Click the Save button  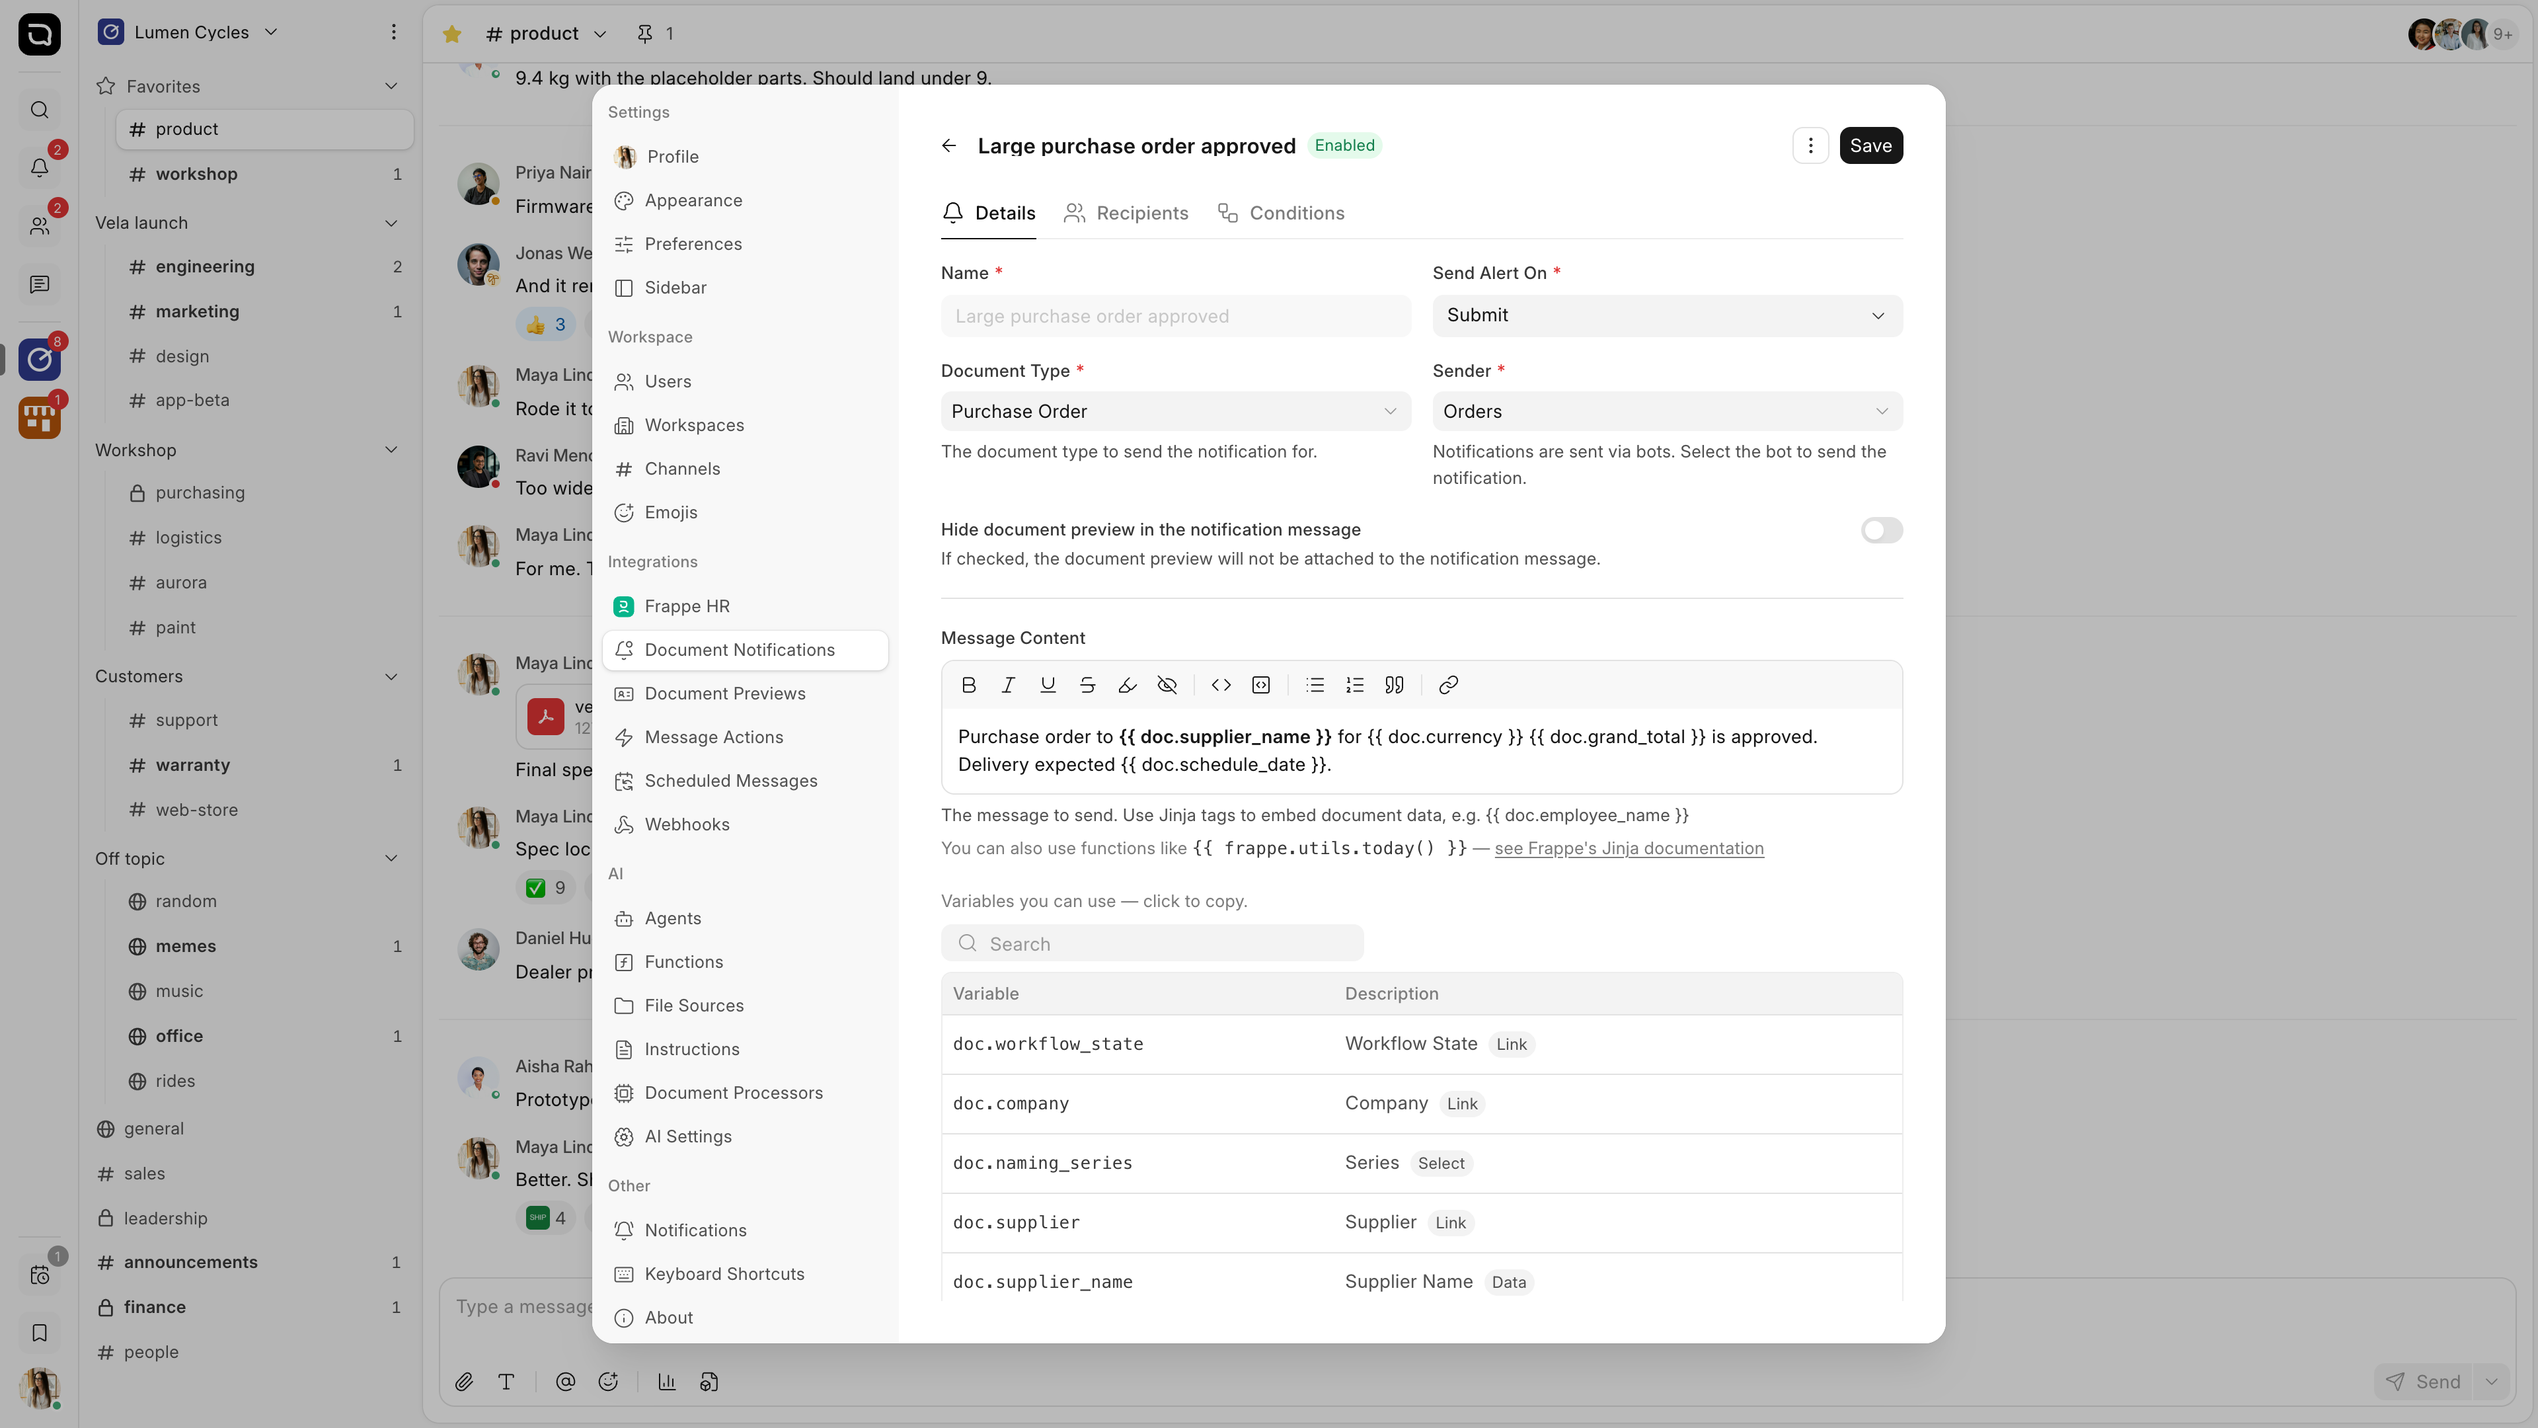pyautogui.click(x=1870, y=146)
